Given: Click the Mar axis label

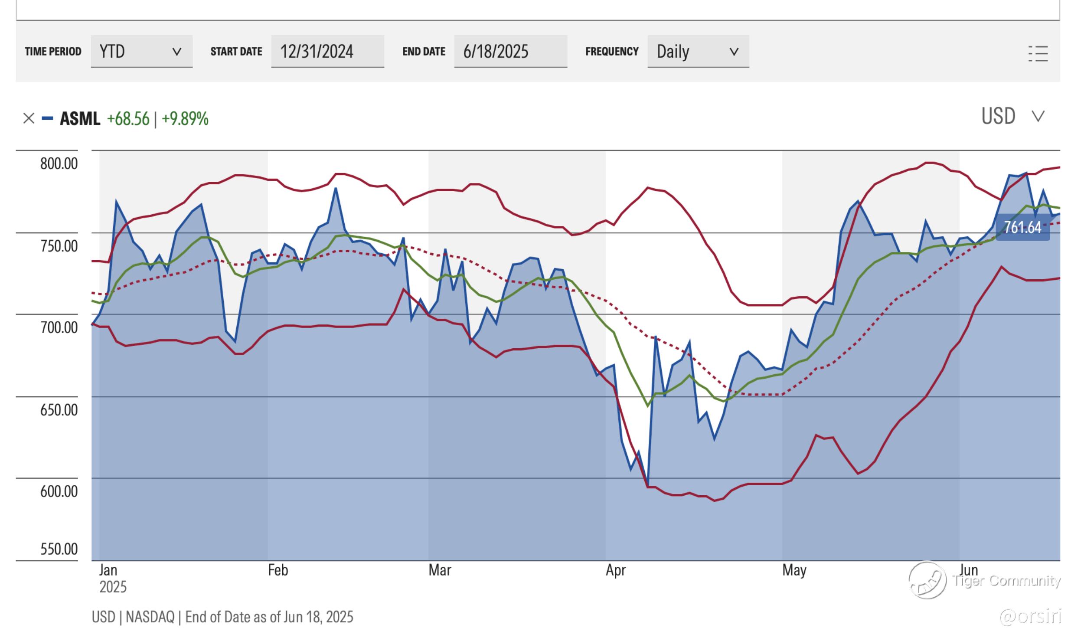Looking at the screenshot, I should [440, 570].
